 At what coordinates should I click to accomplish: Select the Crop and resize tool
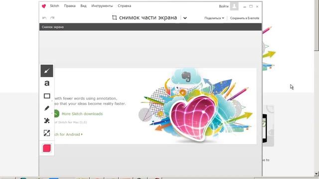pyautogui.click(x=47, y=133)
